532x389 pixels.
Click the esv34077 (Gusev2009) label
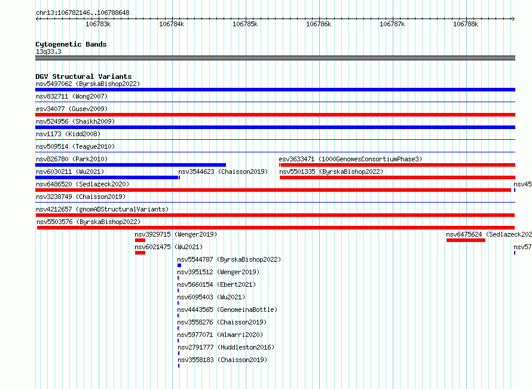click(72, 109)
